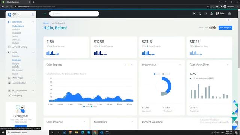
Task: Click the small download icon below header
Action: point(228,20)
